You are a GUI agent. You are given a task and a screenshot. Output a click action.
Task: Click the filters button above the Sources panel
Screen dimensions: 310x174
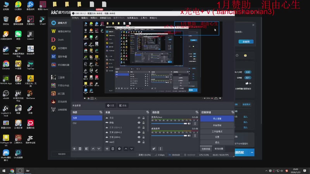coord(123,106)
